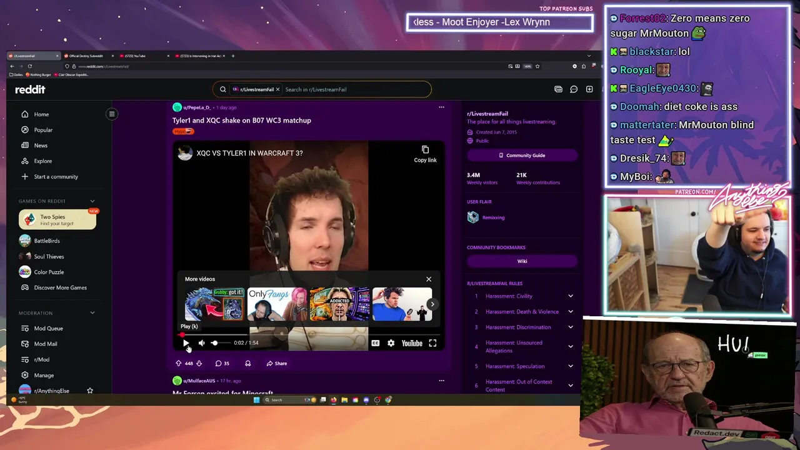Screen dimensions: 800x450
Task: Open Color Puzzle game
Action: click(x=49, y=272)
